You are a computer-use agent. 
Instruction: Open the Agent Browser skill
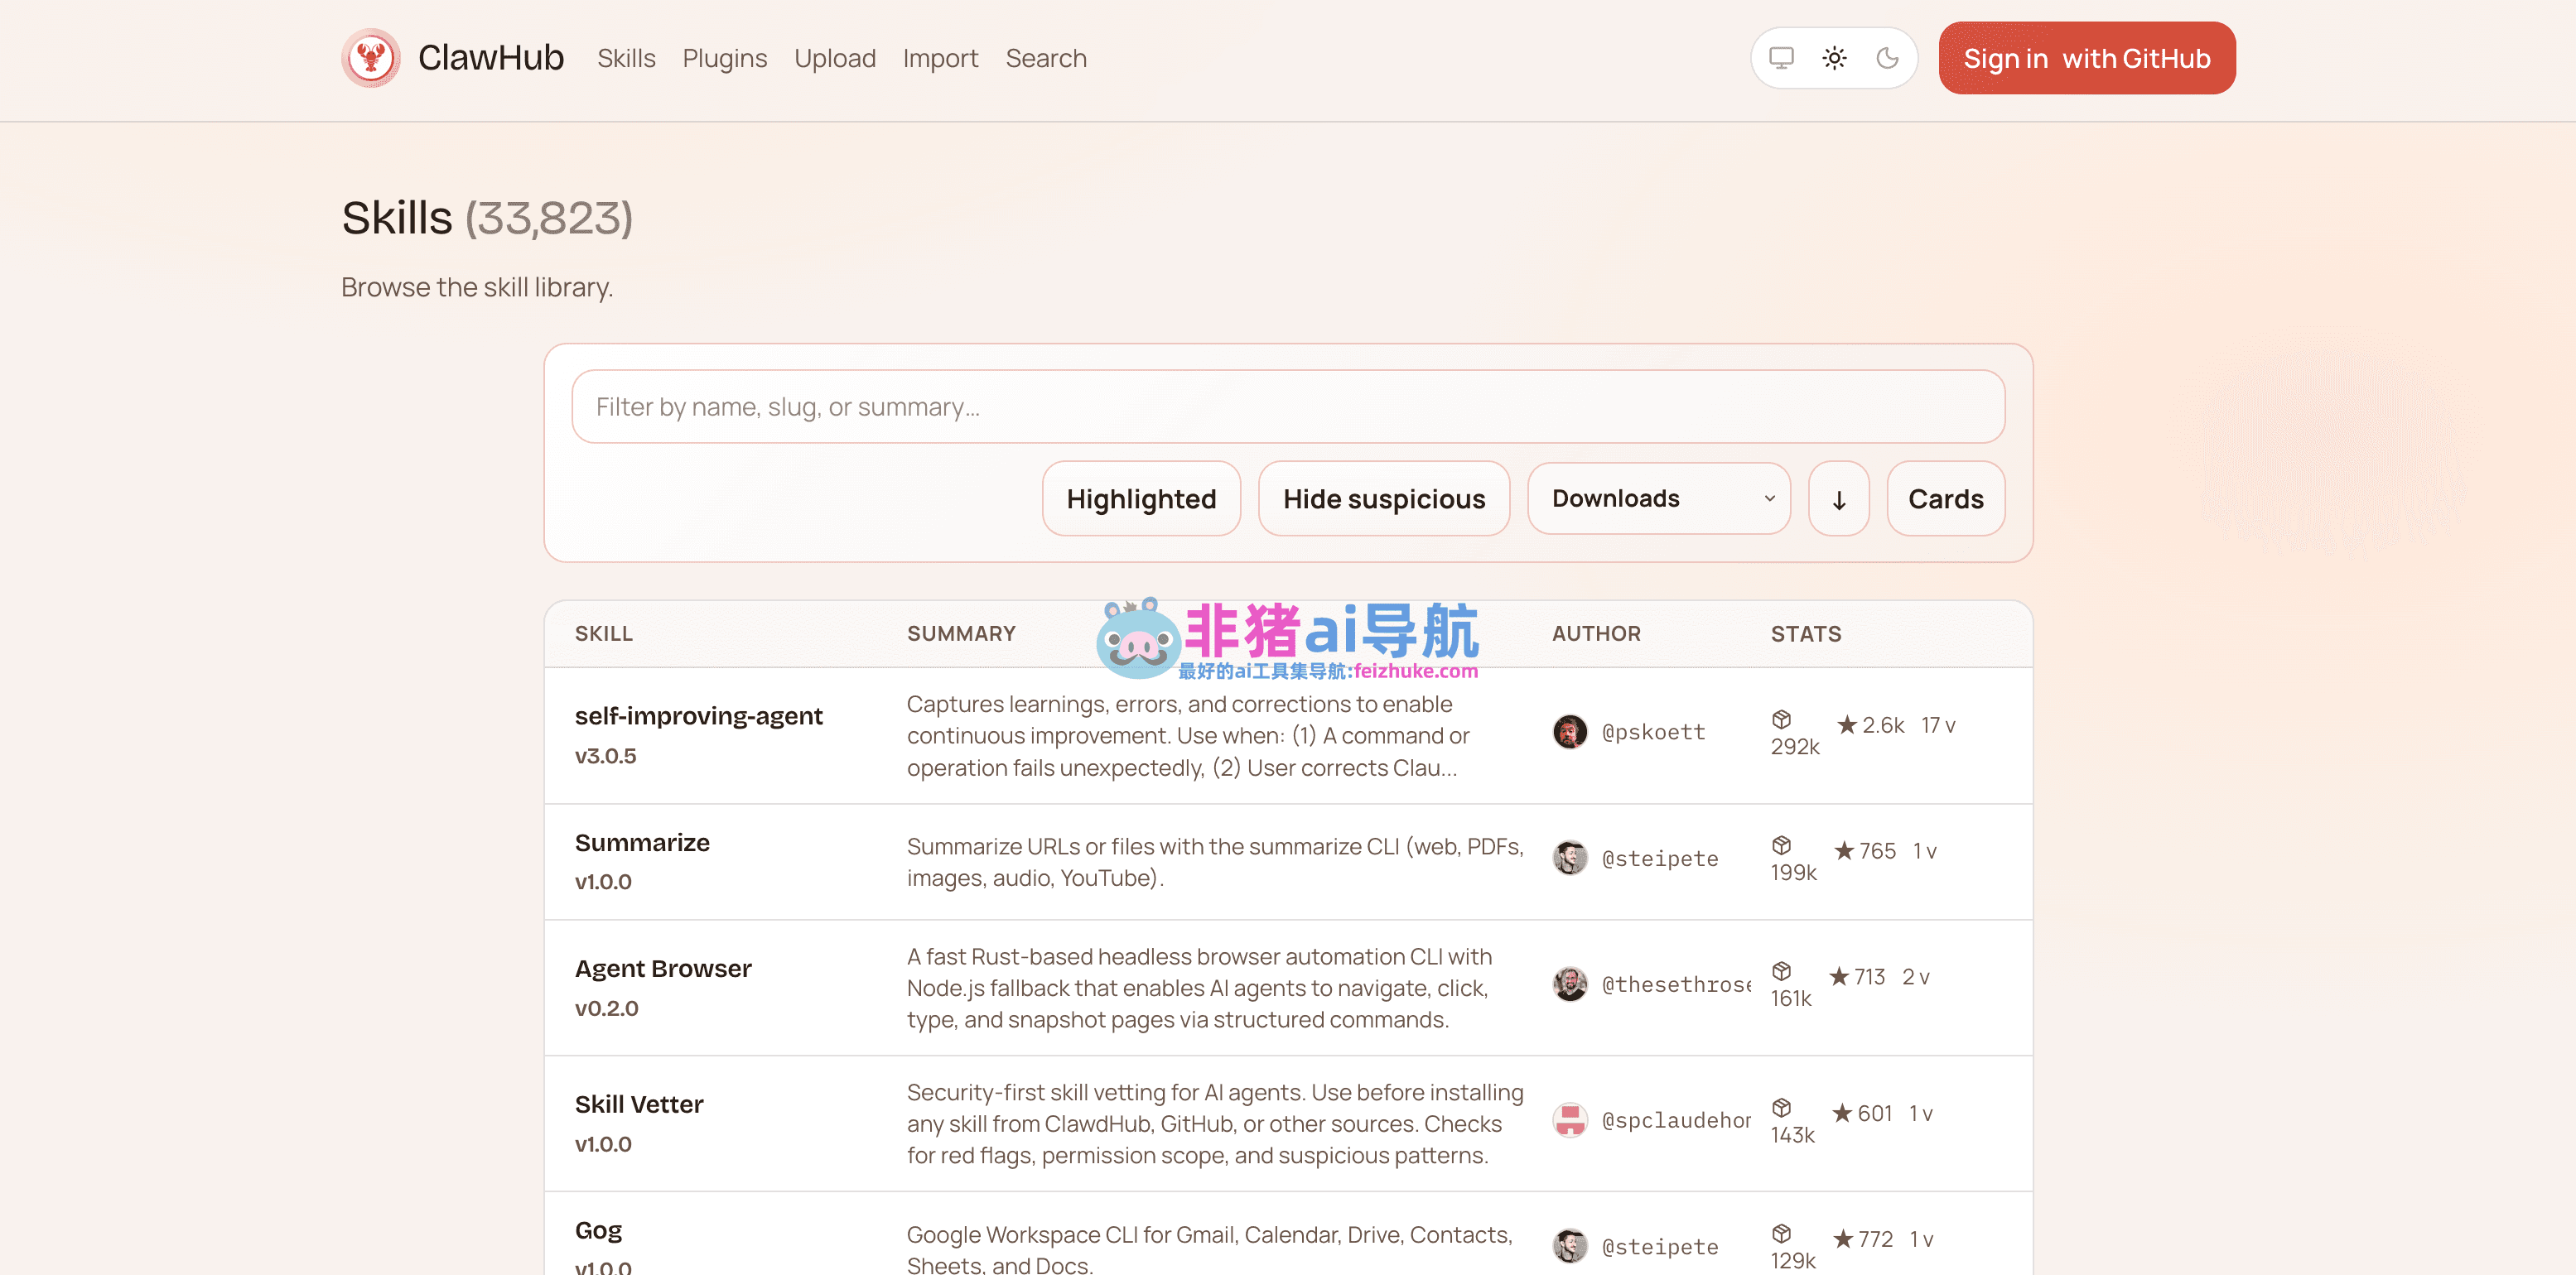[x=663, y=968]
